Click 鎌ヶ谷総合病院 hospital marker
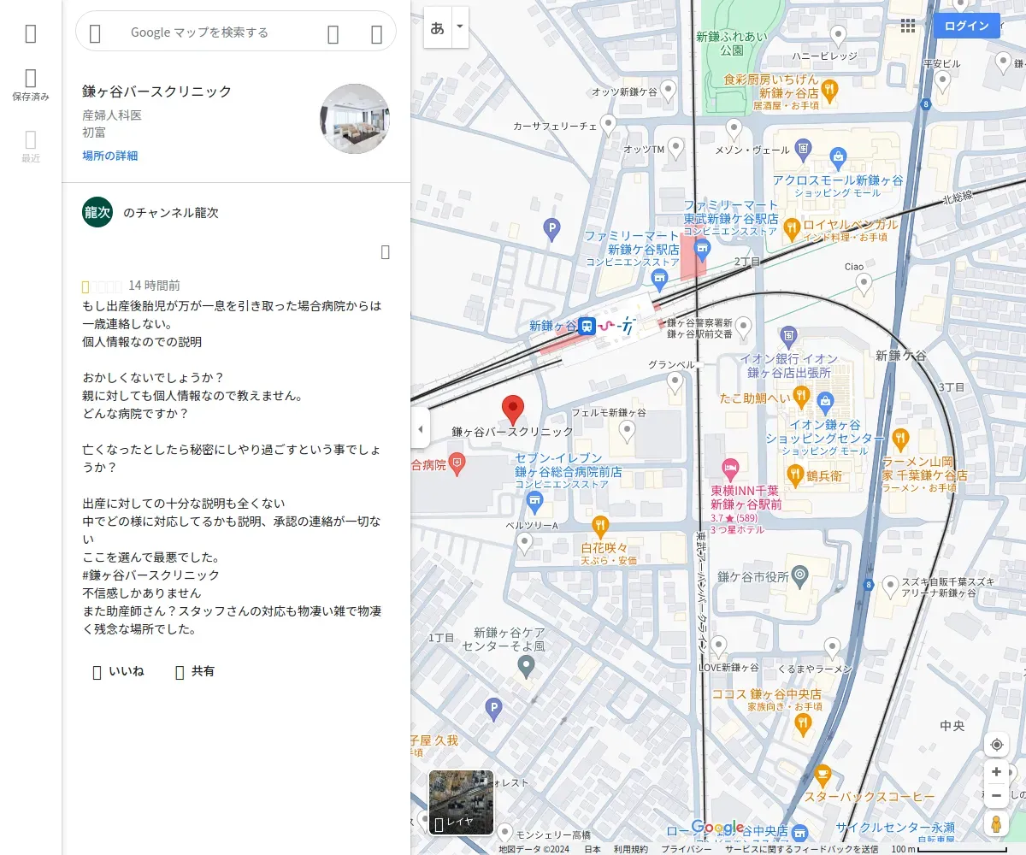 (457, 464)
